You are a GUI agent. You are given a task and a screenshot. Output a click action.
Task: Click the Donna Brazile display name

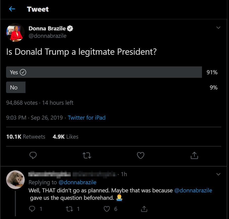click(47, 28)
